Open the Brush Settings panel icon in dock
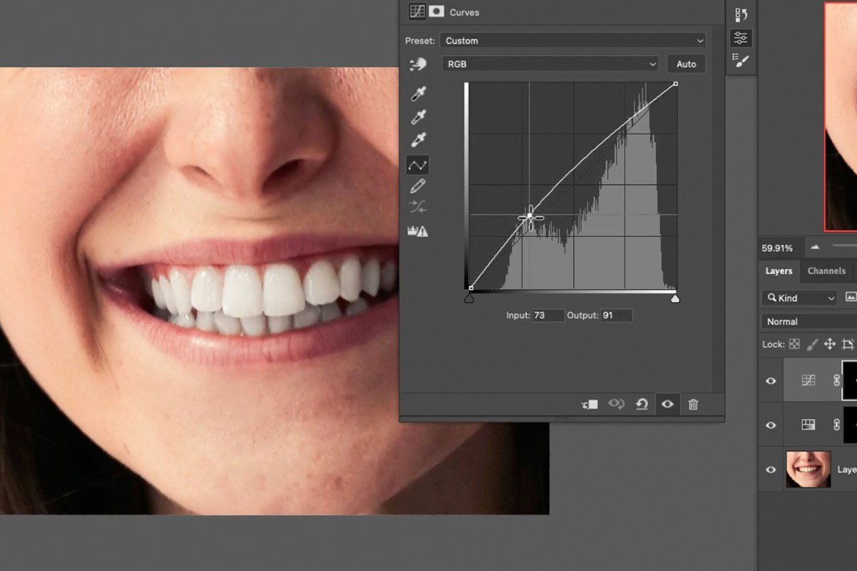 pyautogui.click(x=741, y=61)
